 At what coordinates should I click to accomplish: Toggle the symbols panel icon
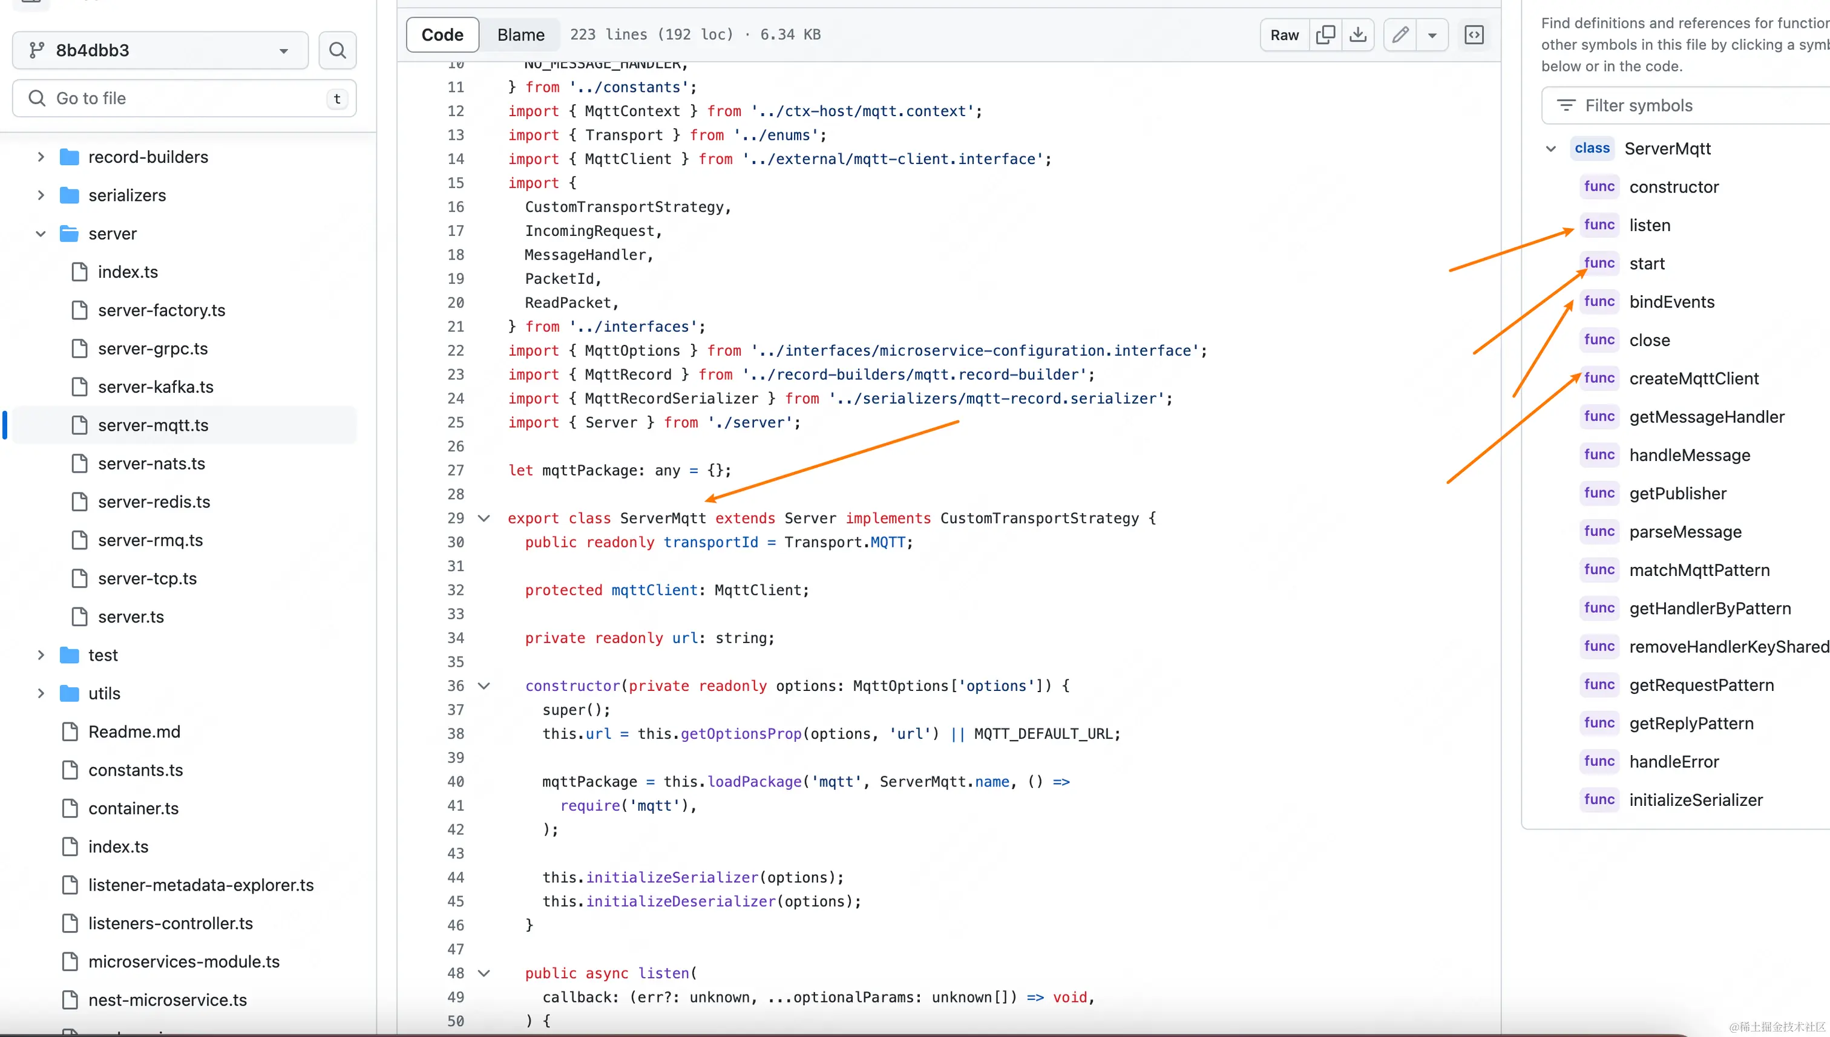point(1474,35)
